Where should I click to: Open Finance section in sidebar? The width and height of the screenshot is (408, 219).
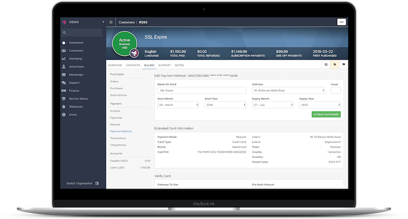(74, 91)
